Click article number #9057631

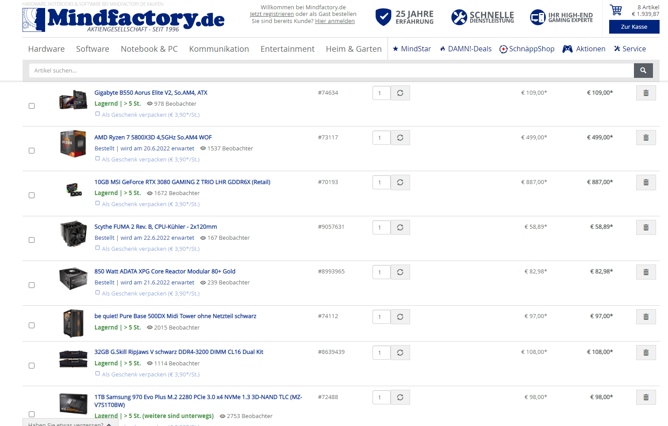pos(331,227)
